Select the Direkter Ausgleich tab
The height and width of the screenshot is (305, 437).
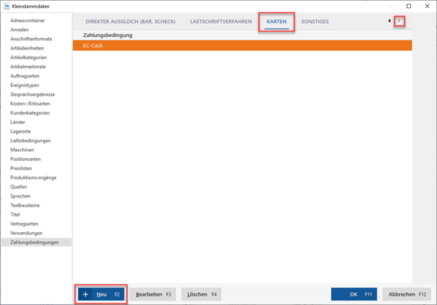point(131,22)
